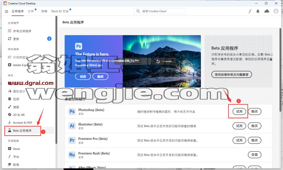
Task: Click 购买 for Illustrator (Beta)
Action: [254, 126]
